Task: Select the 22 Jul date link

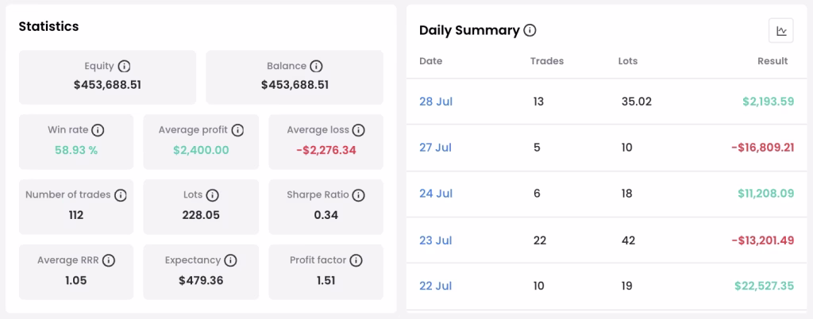Action: [436, 286]
